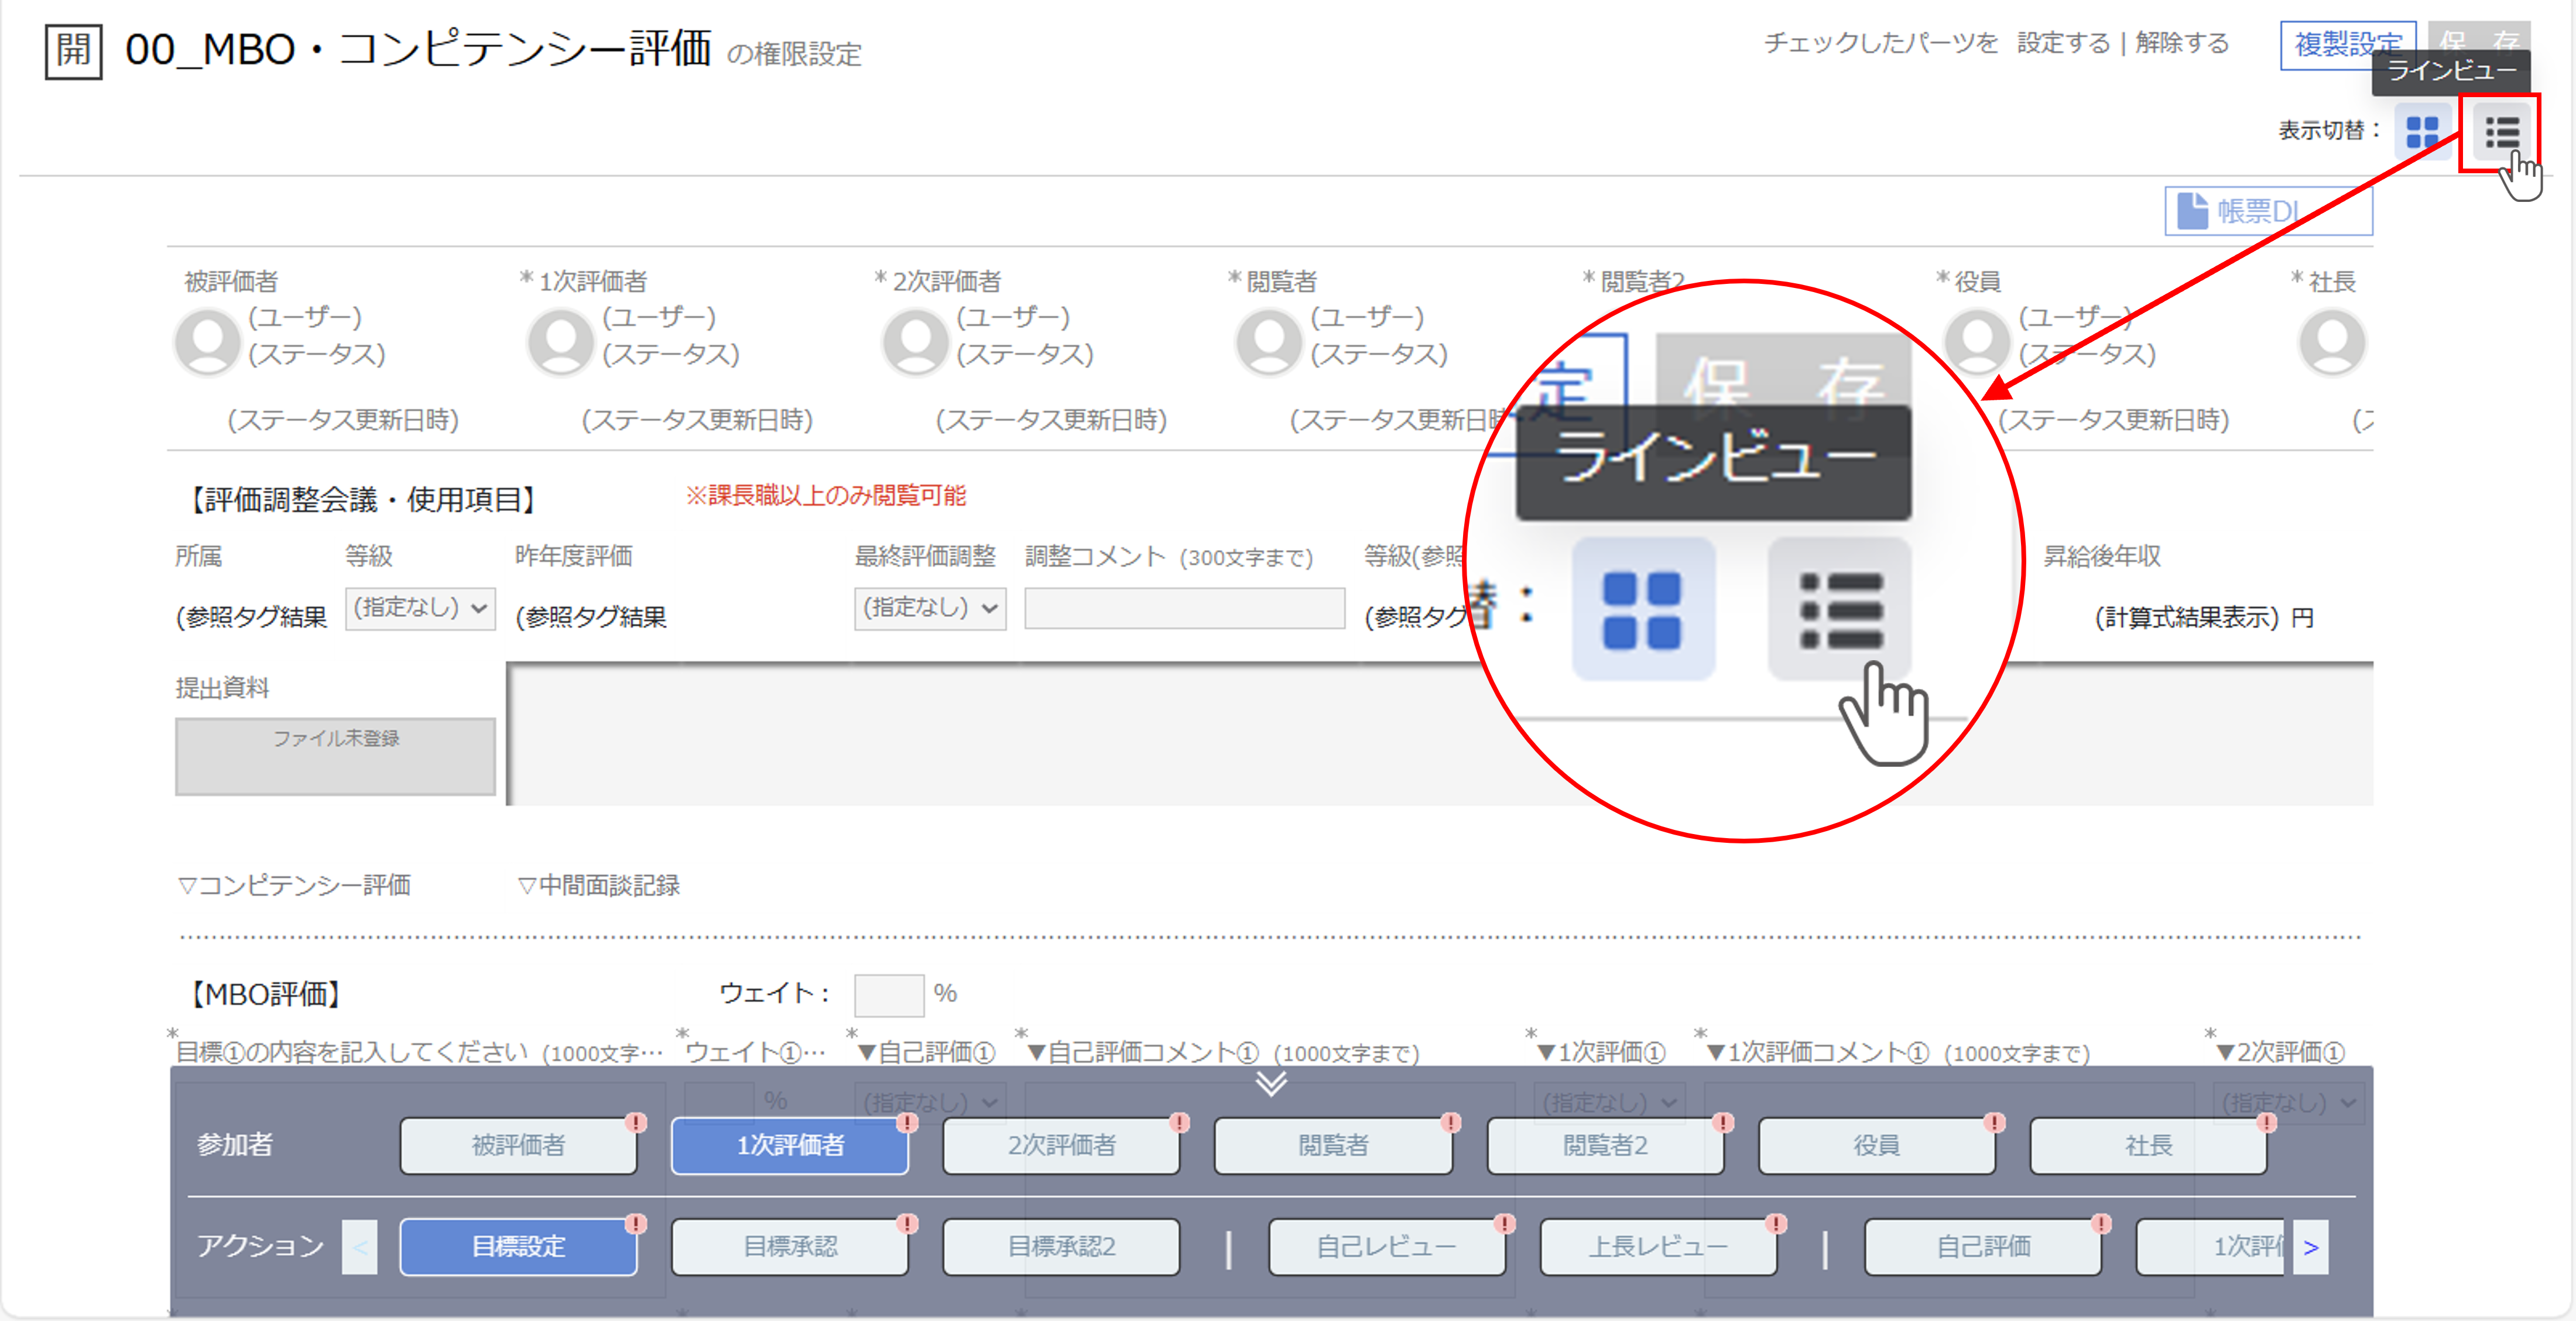Click the 役員 user avatar icon
Viewport: 2576px width, 1321px height.
click(1977, 341)
